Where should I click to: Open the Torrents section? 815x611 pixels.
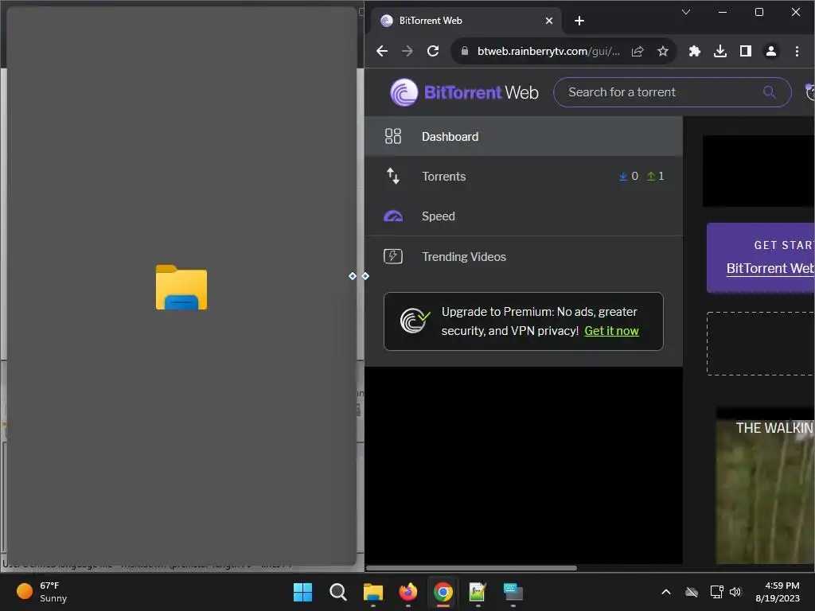(524, 177)
